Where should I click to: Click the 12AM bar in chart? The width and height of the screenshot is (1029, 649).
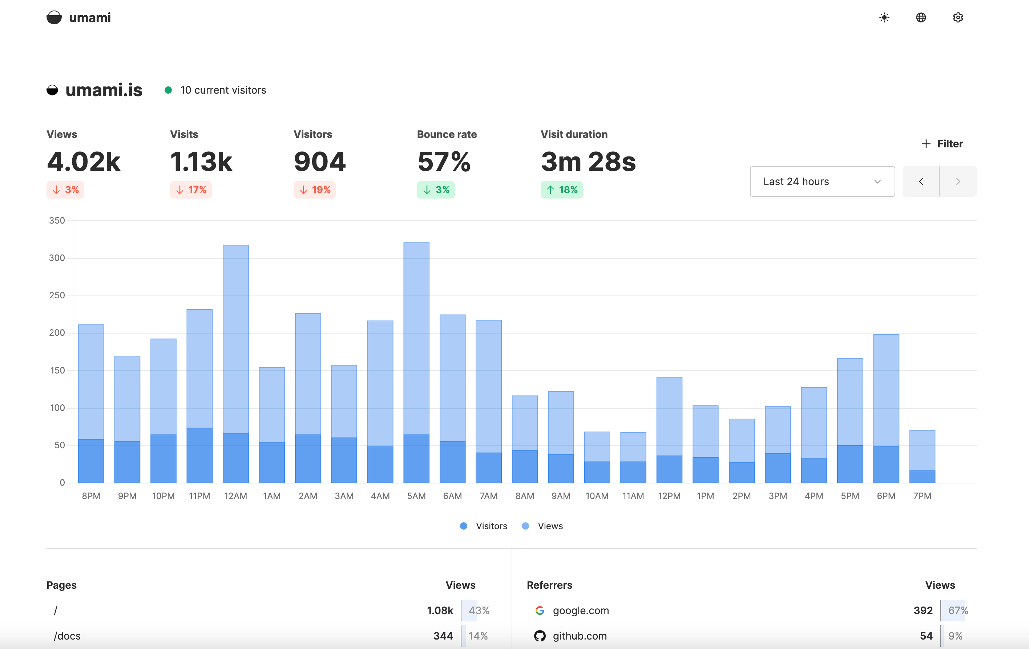(x=235, y=364)
